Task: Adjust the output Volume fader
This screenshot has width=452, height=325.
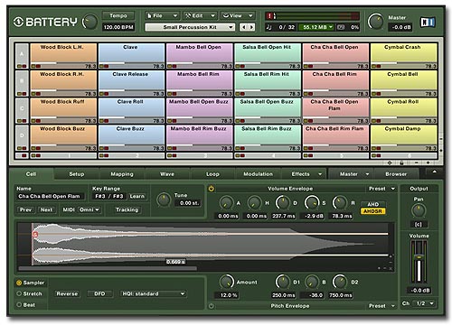Action: click(419, 258)
